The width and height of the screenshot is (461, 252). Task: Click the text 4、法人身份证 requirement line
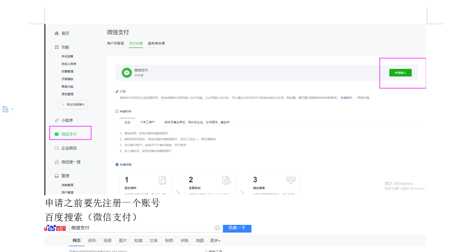tap(145, 151)
